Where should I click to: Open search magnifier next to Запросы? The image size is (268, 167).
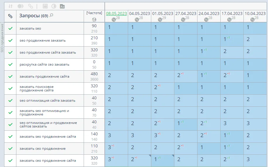(x=51, y=16)
